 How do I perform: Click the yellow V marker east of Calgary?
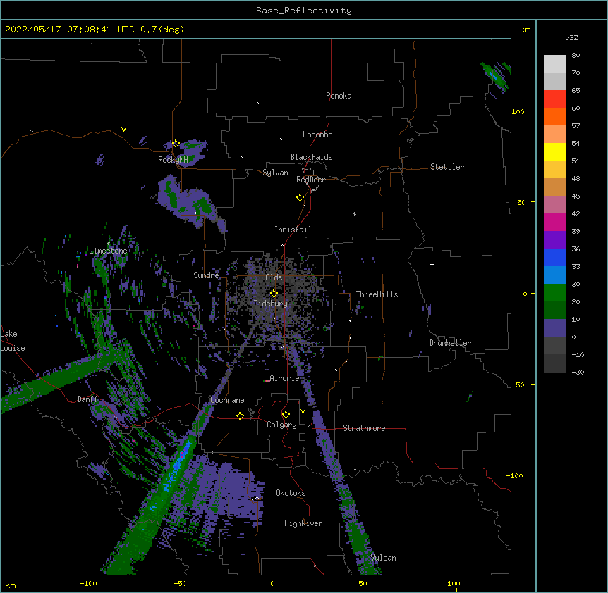[303, 411]
